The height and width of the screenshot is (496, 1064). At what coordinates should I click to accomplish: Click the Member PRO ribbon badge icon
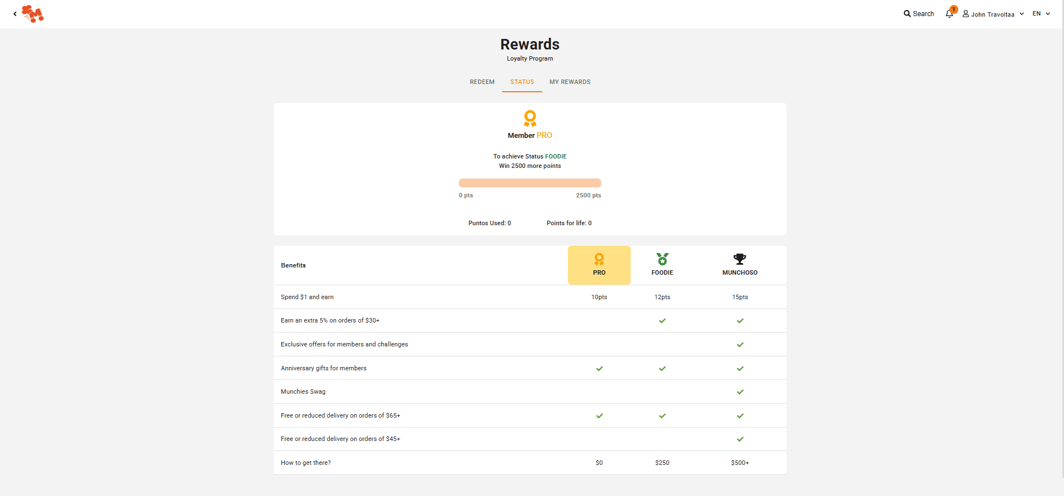[x=530, y=118]
